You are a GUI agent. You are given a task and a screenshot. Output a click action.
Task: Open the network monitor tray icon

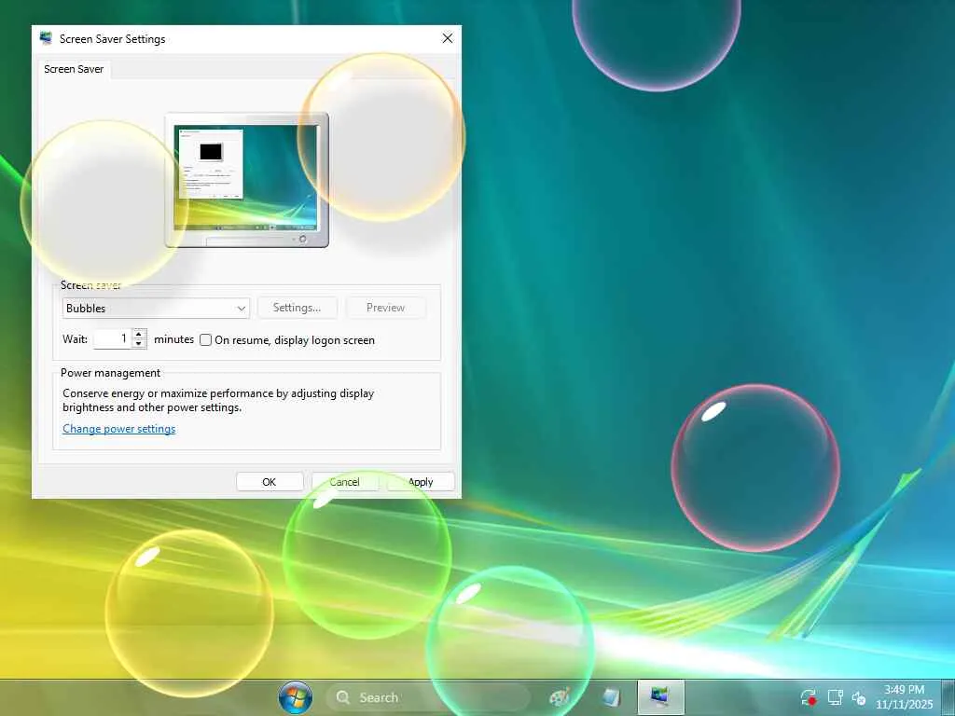(x=835, y=697)
